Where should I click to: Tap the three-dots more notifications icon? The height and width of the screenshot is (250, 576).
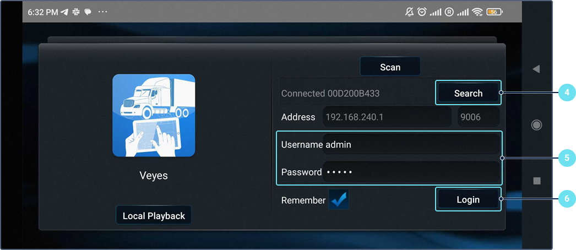103,12
